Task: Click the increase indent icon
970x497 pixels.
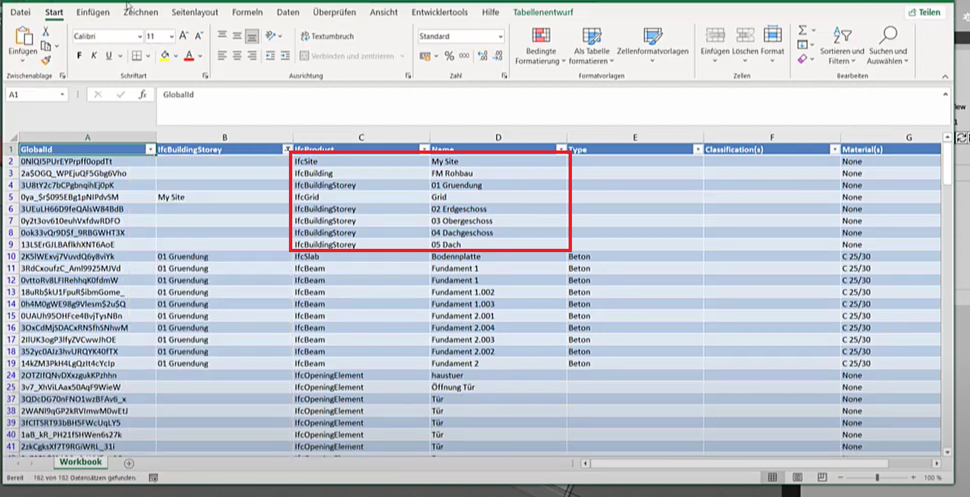Action: (x=284, y=56)
